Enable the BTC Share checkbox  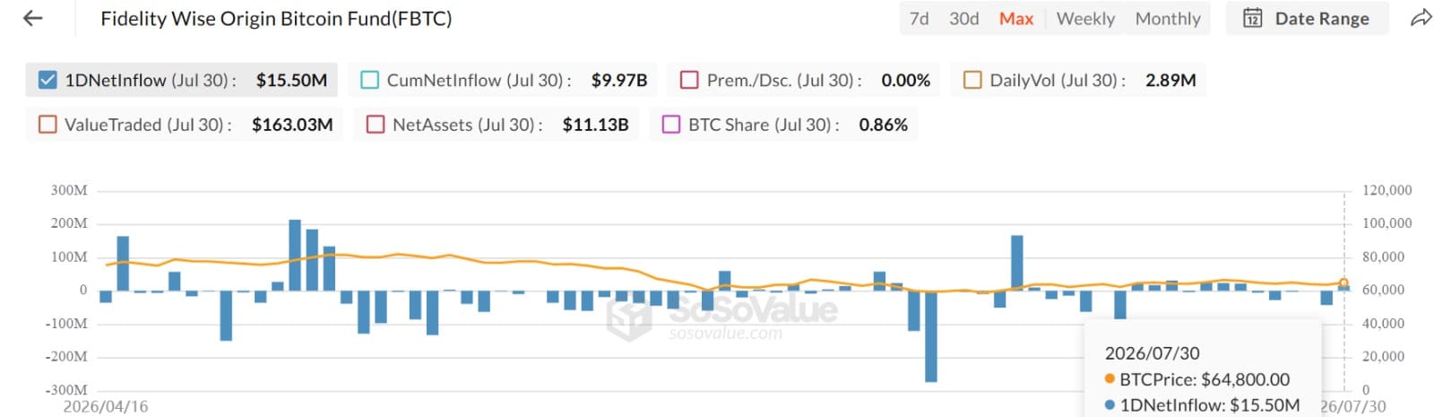[x=671, y=124]
